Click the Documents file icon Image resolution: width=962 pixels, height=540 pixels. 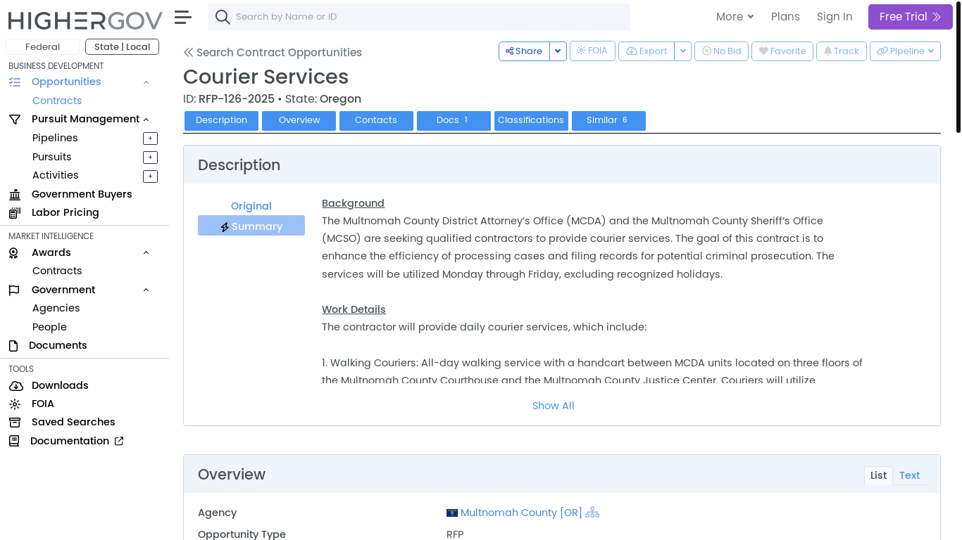tap(13, 346)
